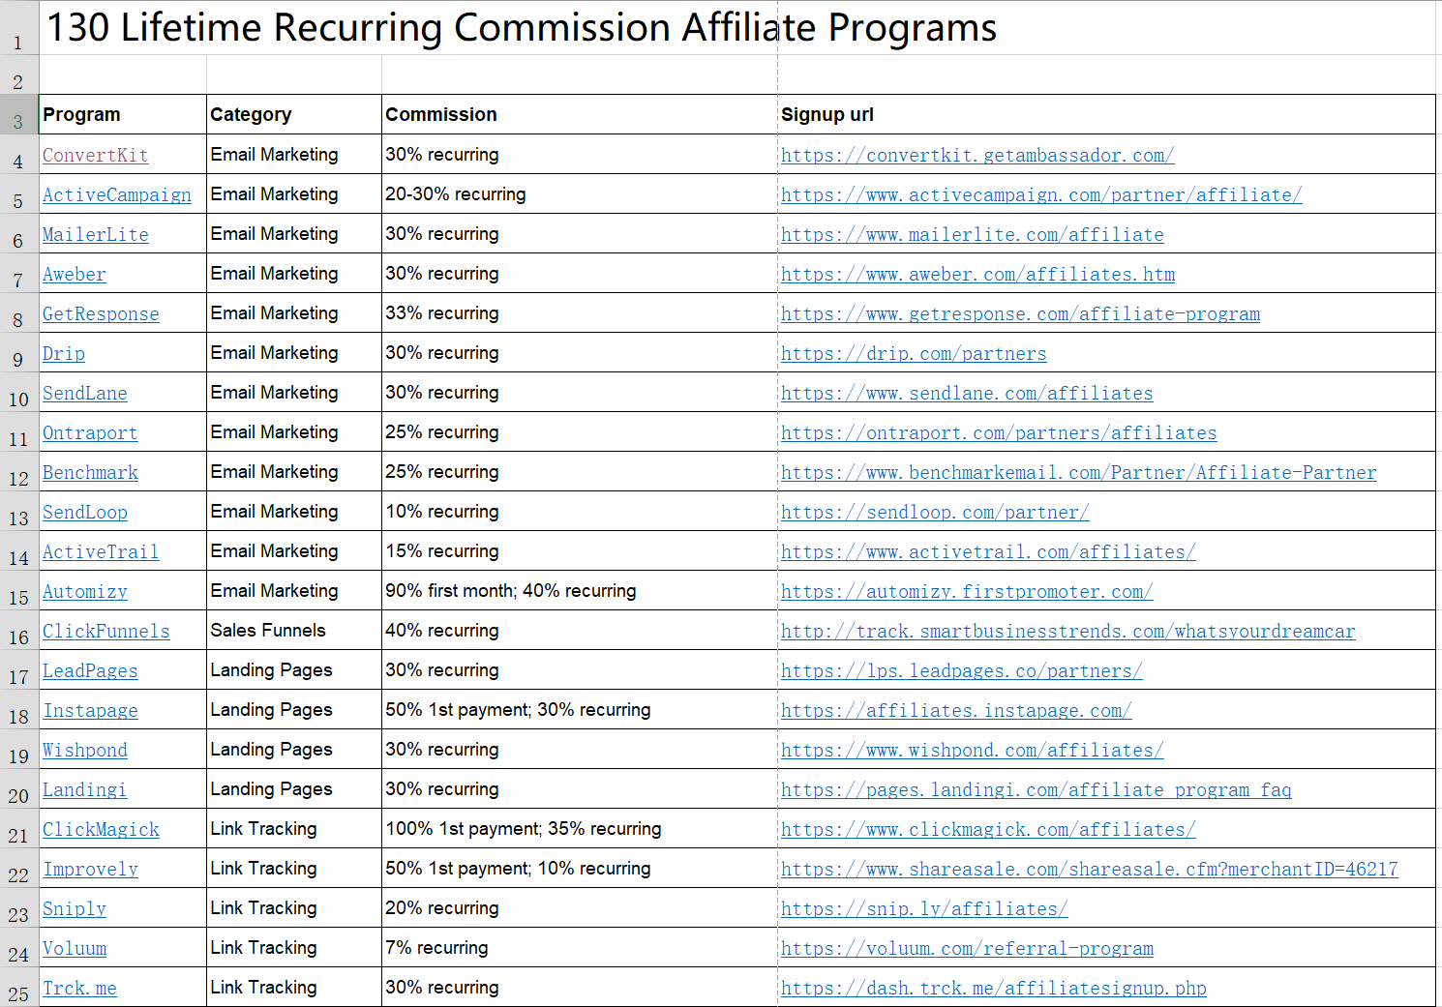
Task: Follow the LeadPages program link
Action: (x=90, y=670)
